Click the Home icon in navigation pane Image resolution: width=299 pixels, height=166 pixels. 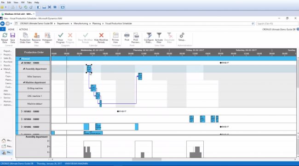[x=4, y=141]
